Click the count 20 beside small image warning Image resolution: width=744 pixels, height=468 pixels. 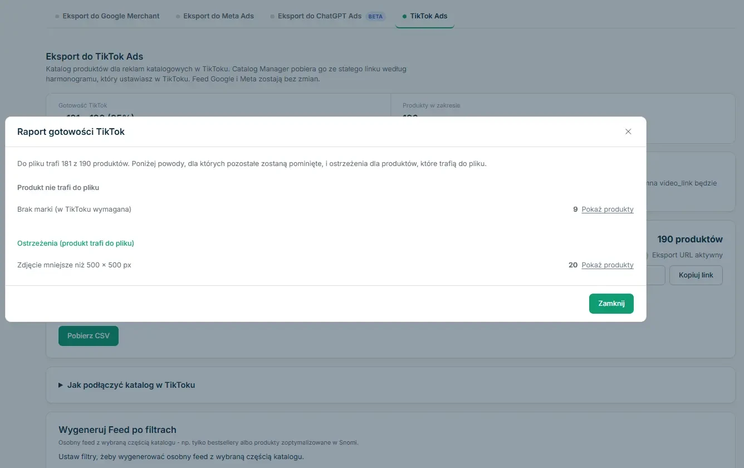point(573,265)
